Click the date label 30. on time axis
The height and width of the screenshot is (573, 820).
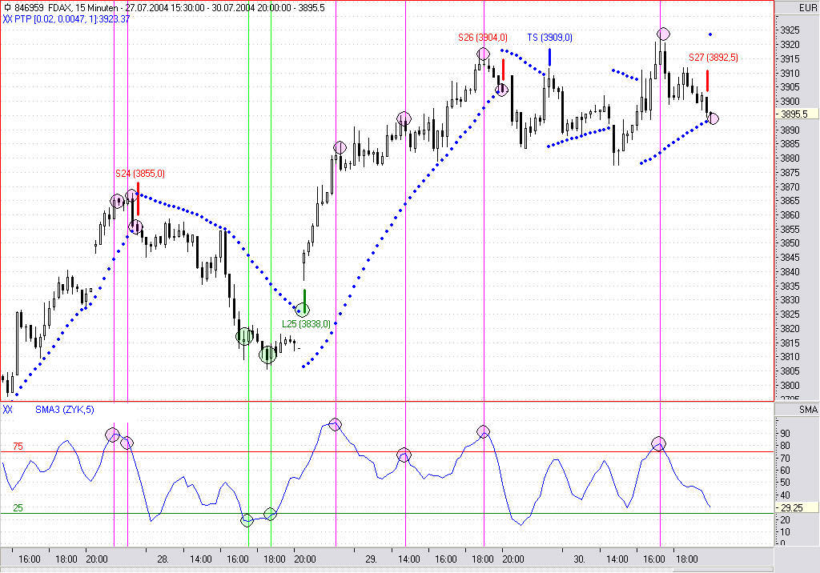click(x=579, y=559)
